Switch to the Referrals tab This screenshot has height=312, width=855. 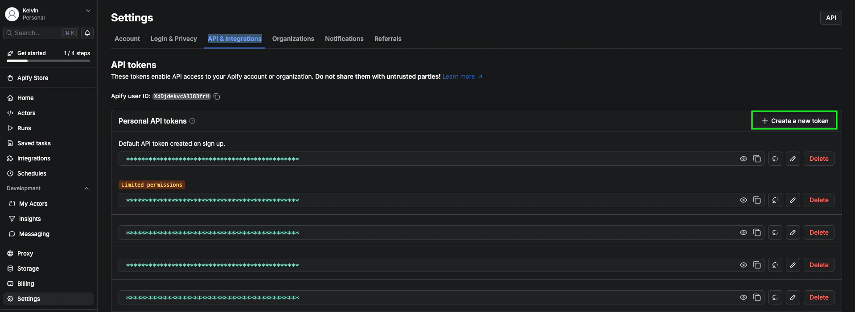388,39
